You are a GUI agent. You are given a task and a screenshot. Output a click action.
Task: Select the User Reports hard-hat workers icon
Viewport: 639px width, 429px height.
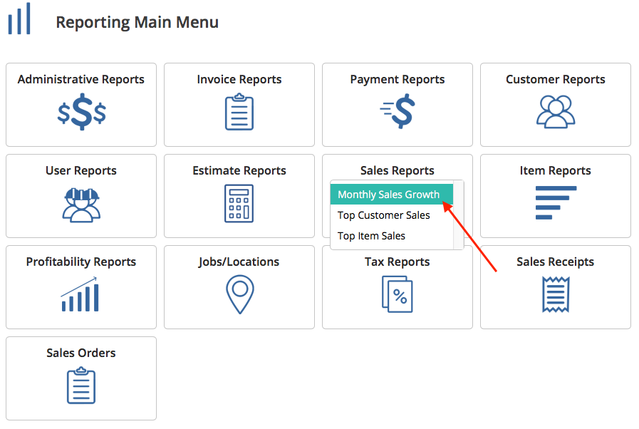point(81,204)
